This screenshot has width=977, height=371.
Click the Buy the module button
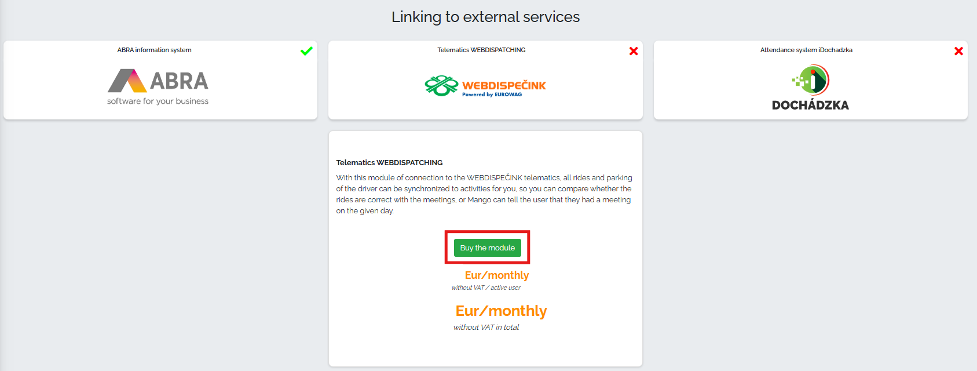coord(487,248)
